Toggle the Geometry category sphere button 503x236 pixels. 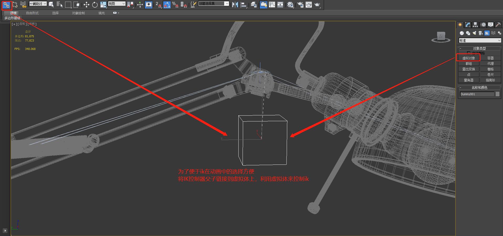coord(462,33)
